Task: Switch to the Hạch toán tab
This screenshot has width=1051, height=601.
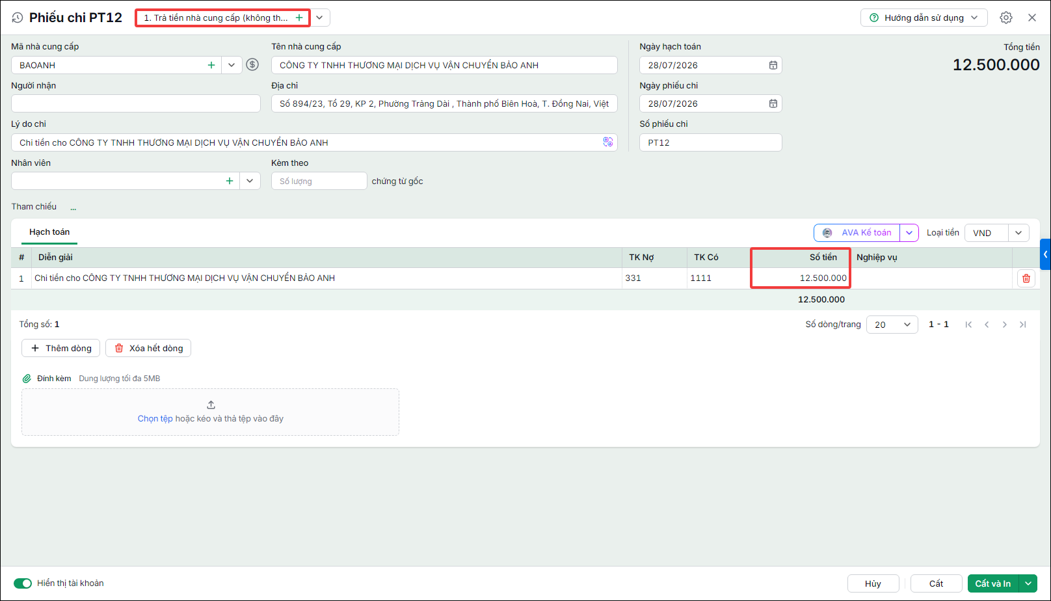Action: [49, 232]
